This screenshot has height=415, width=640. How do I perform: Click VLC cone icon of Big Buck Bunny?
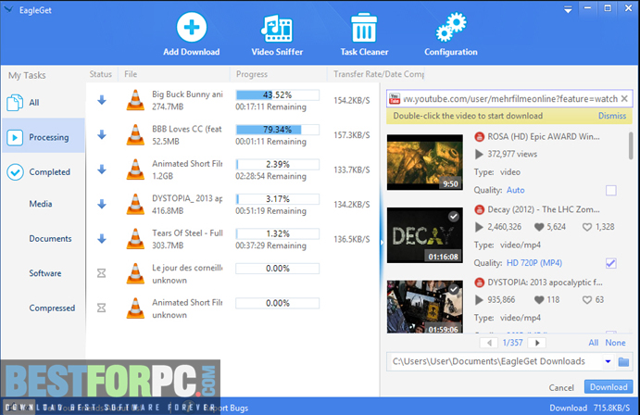(135, 100)
